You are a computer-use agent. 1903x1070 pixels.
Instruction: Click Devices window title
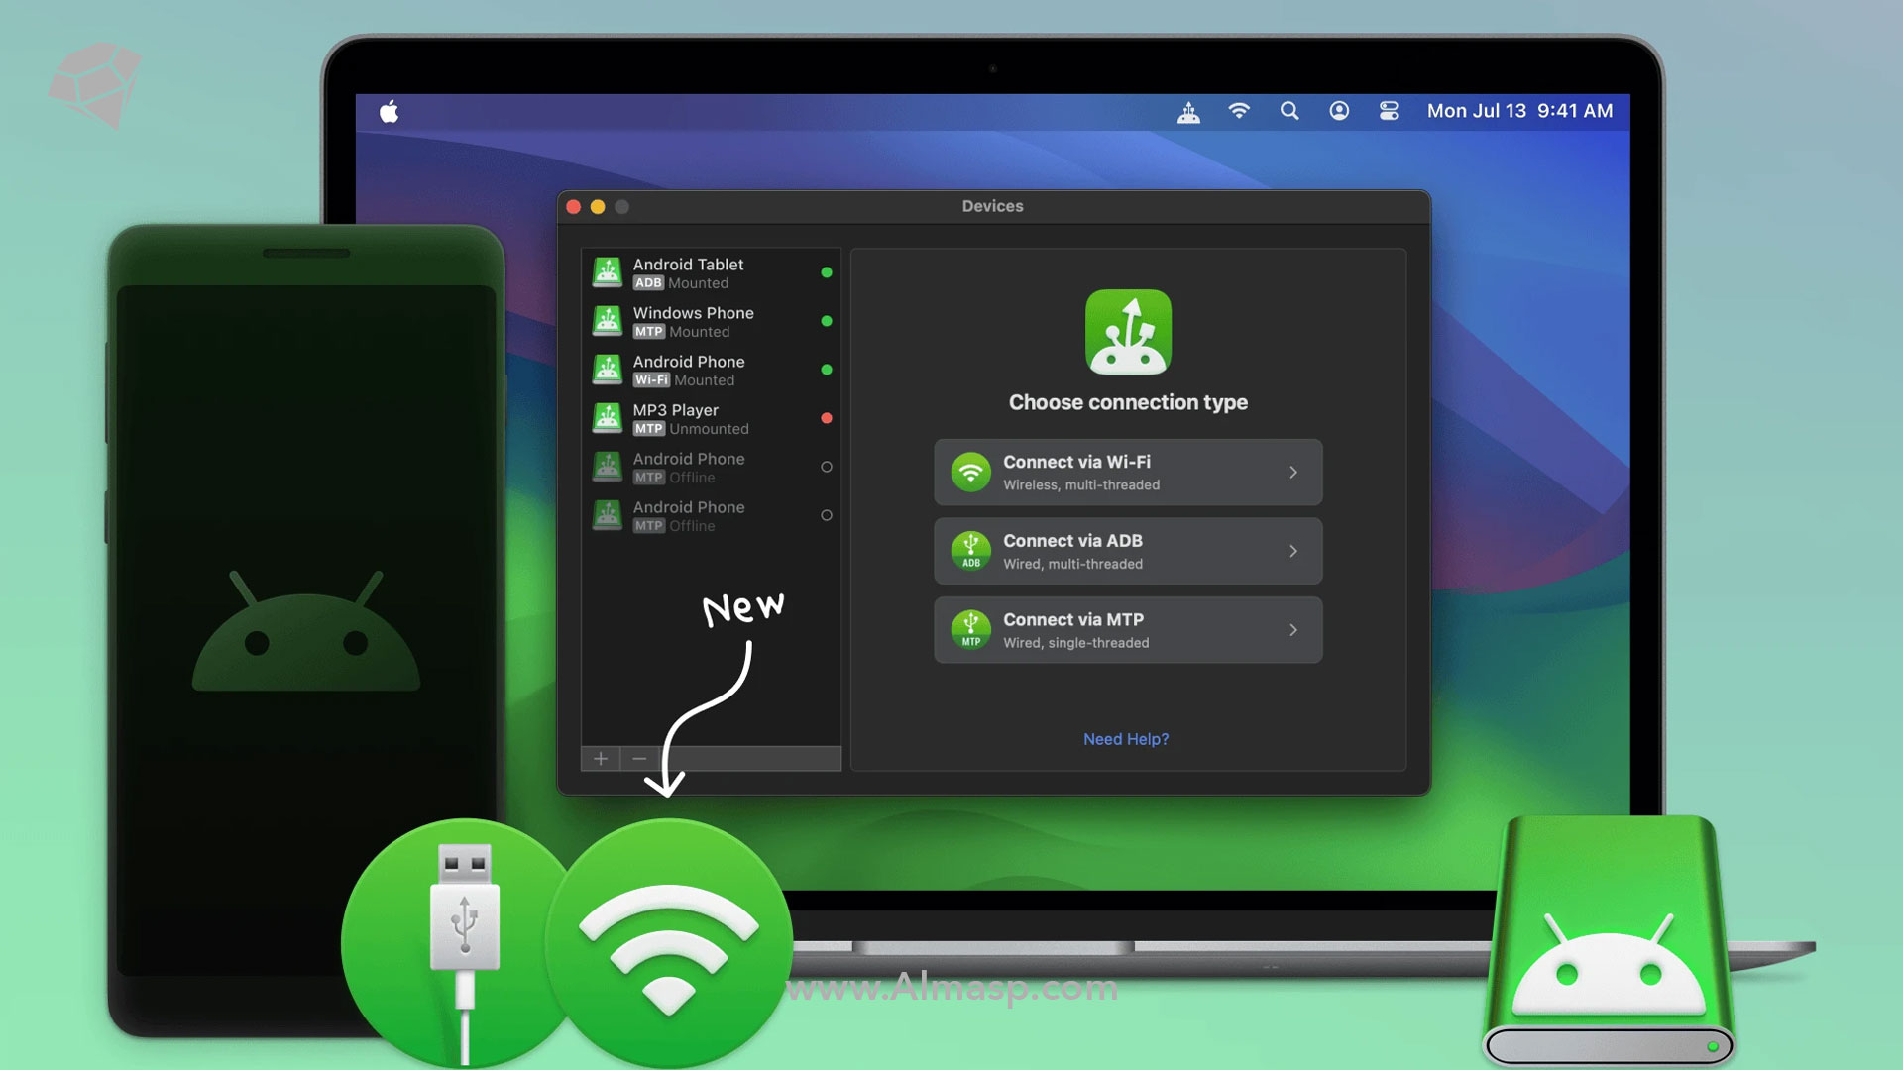[992, 206]
